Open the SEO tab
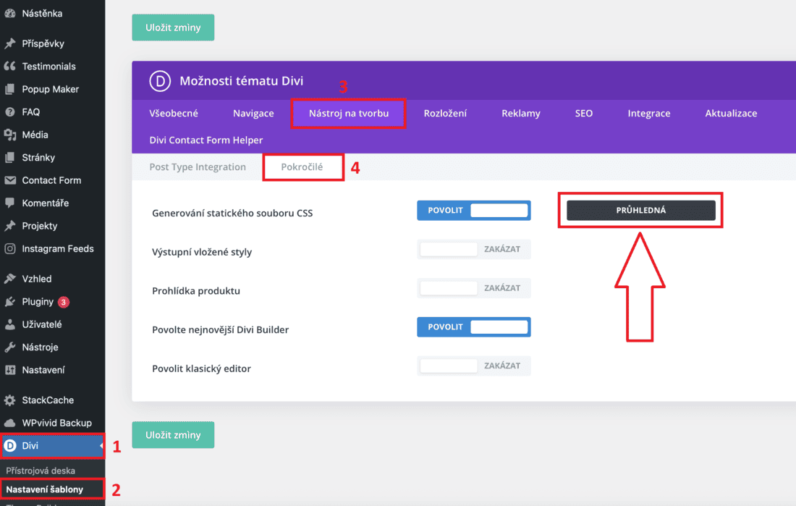Image resolution: width=796 pixels, height=506 pixels. point(584,114)
